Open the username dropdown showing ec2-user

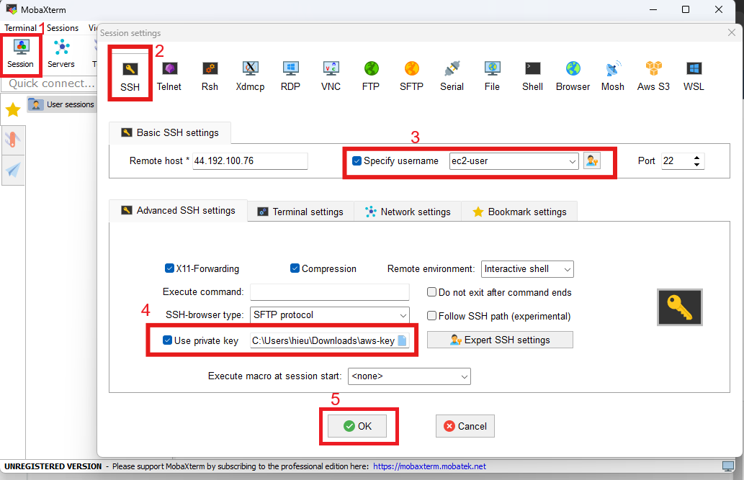coord(514,160)
